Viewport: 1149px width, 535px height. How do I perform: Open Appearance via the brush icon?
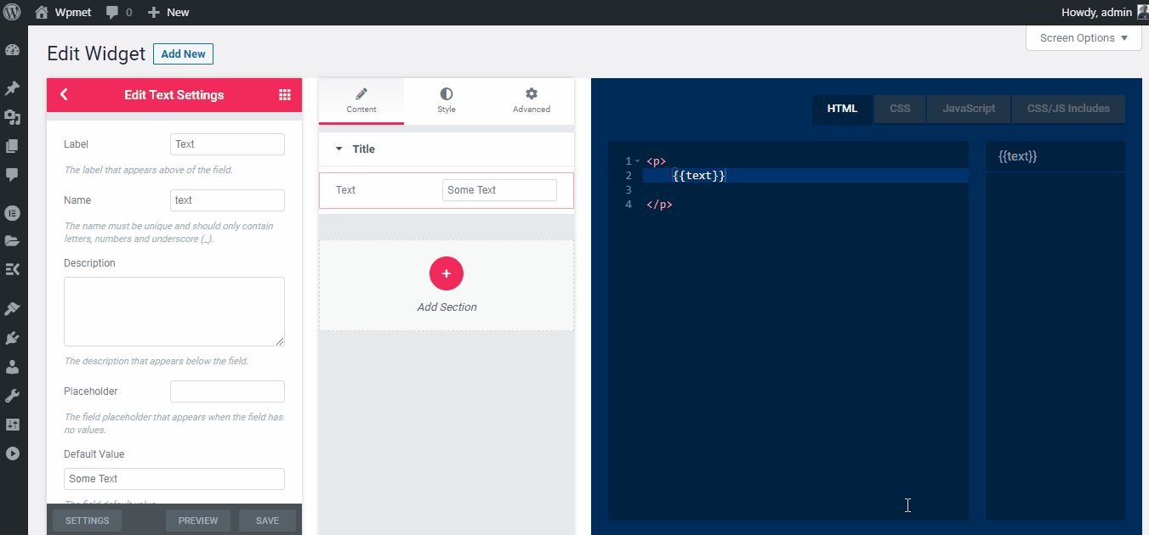click(12, 308)
